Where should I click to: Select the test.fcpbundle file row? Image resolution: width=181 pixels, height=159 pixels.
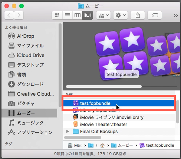(x=119, y=103)
